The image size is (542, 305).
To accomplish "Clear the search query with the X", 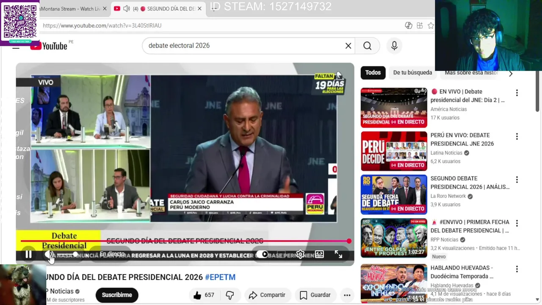I will pos(348,46).
